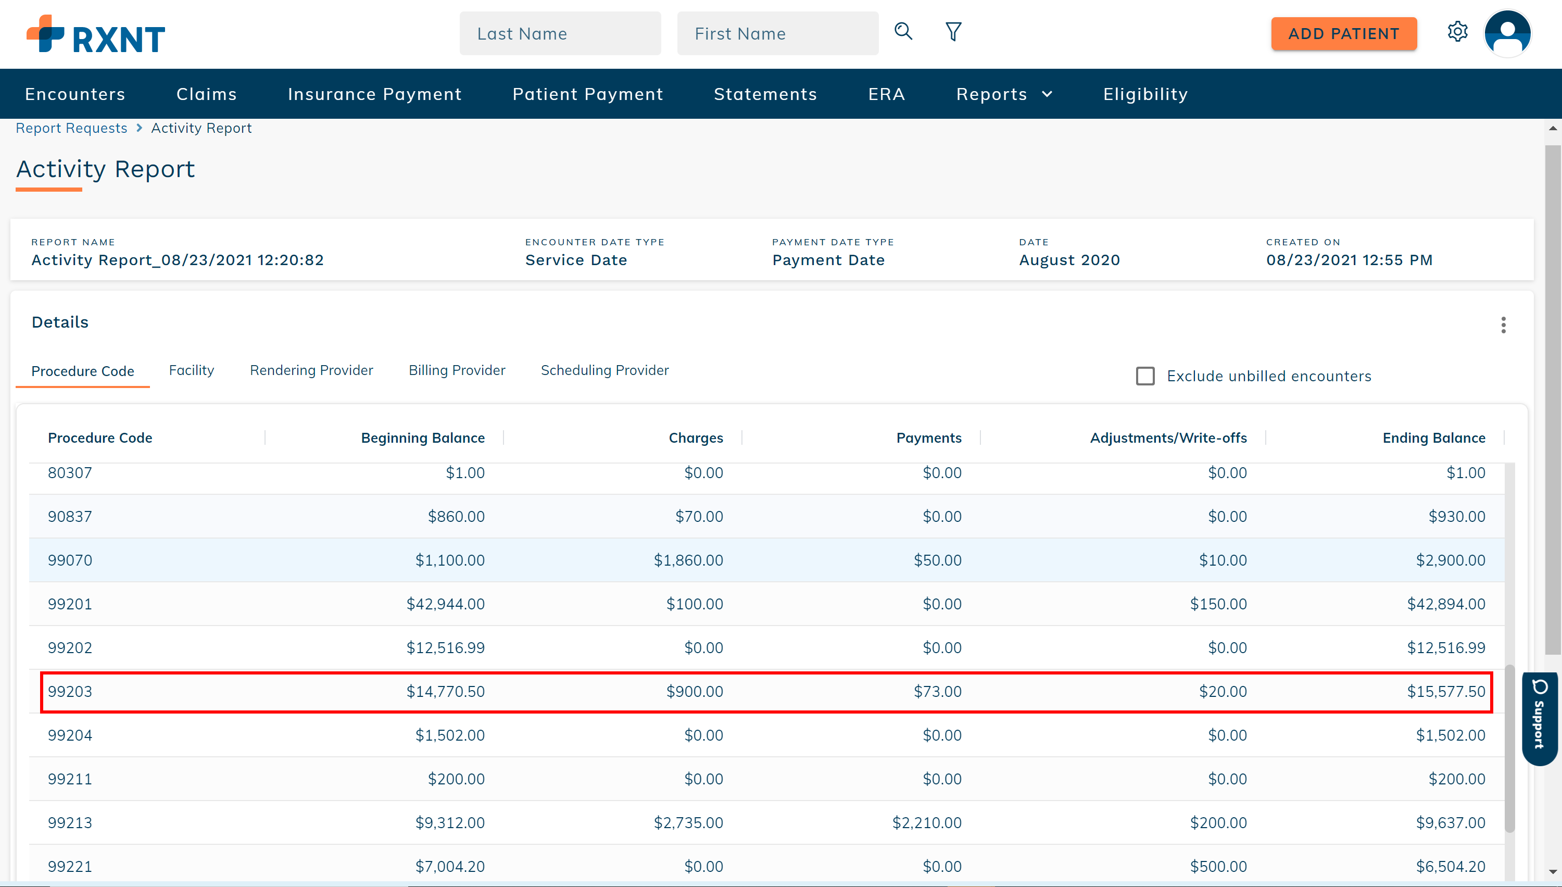
Task: Expand the Reports dropdown menu
Action: [1004, 94]
